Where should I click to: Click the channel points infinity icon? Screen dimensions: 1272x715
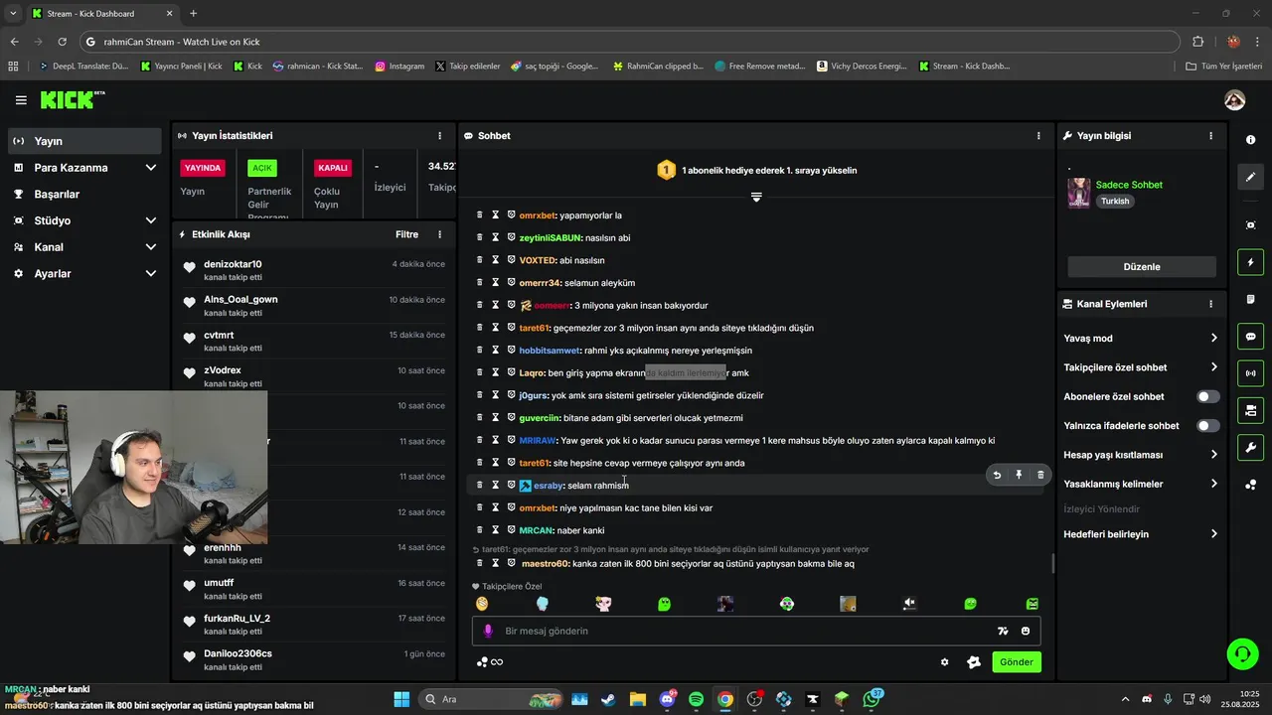coord(490,662)
